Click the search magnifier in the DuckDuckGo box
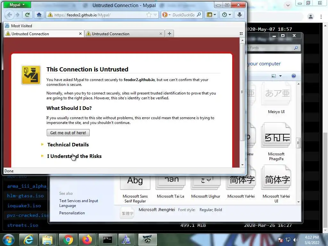 coord(199,15)
